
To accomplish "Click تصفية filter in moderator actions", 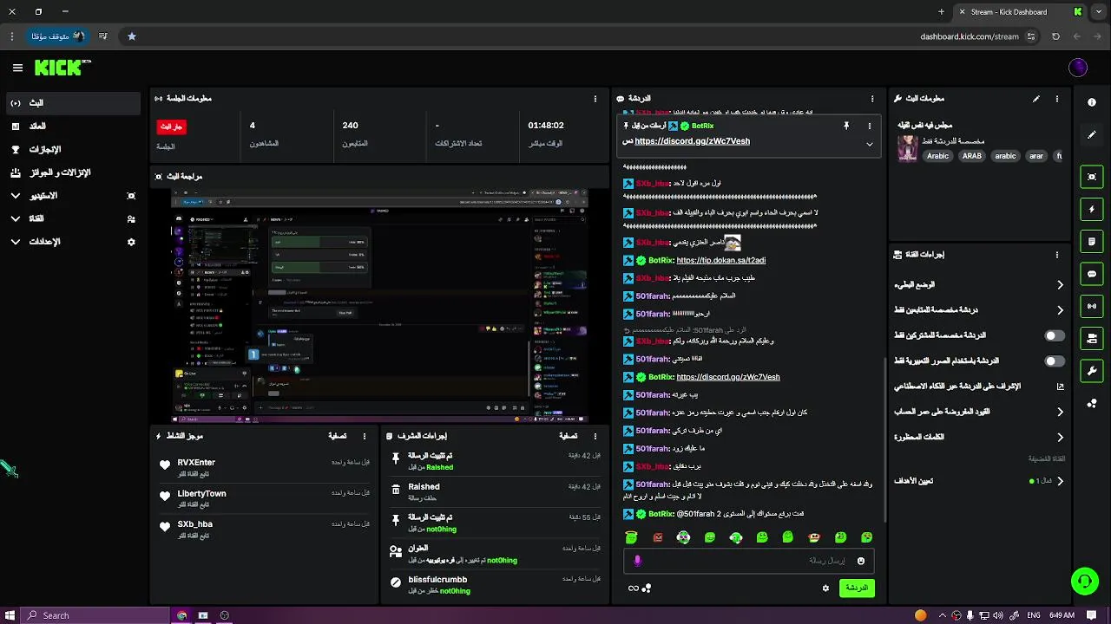I will tap(569, 436).
